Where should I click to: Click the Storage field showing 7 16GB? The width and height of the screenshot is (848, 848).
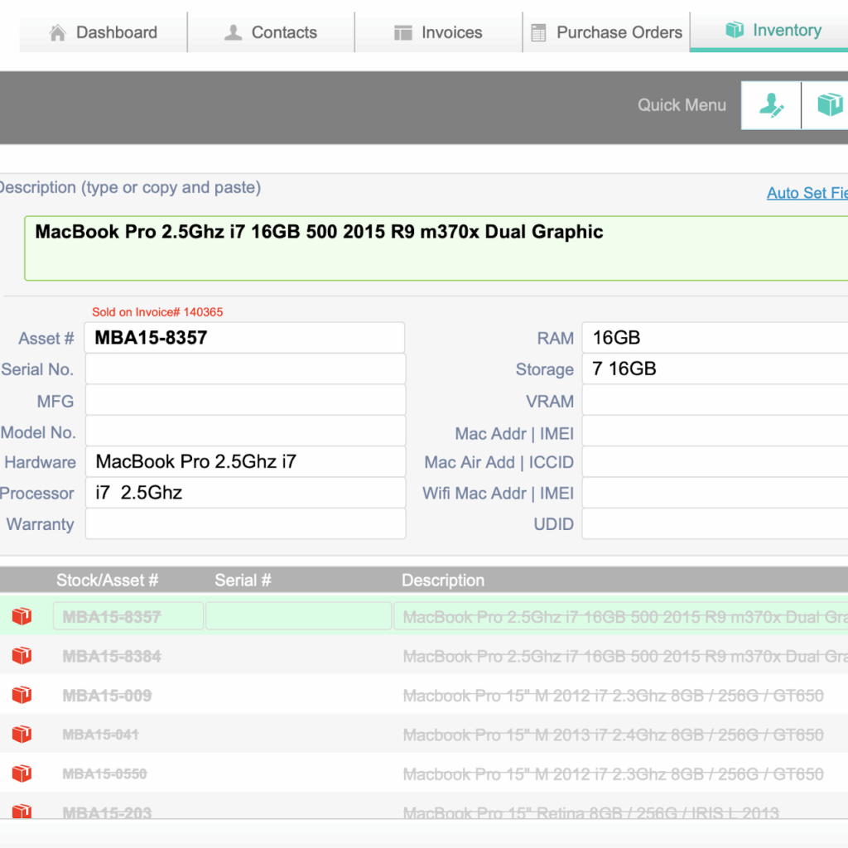714,369
